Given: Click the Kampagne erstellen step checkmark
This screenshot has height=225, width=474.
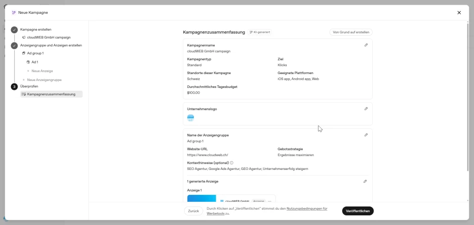Looking at the screenshot, I should pos(14,30).
